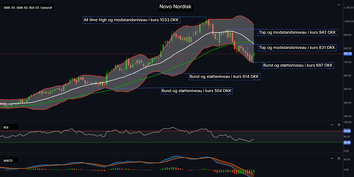Minimize the main price chart panel
The image size is (354, 177).
click(x=339, y=5)
